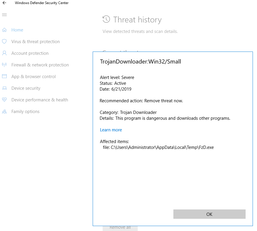Click OK to dismiss the threat details
Viewport: 257px width, 231px height.
pyautogui.click(x=209, y=214)
